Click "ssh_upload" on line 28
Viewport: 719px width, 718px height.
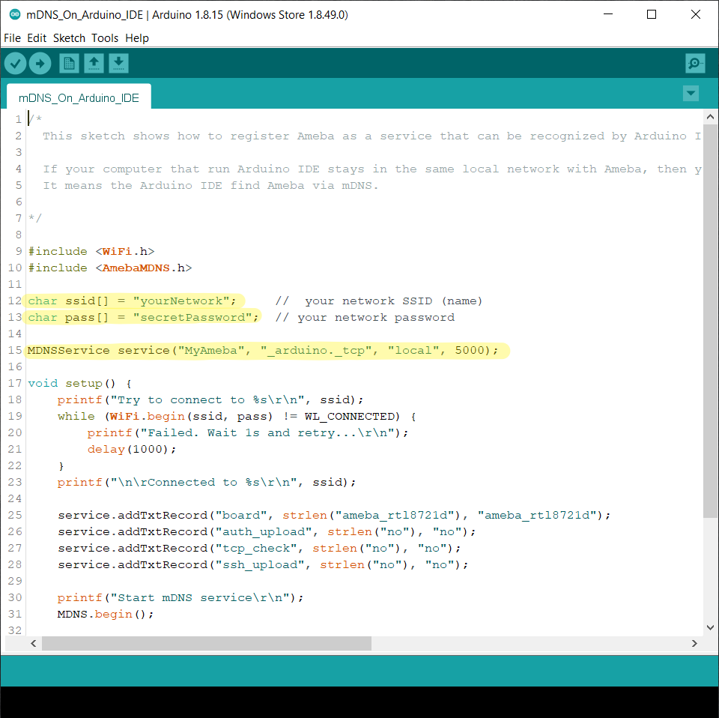(260, 565)
